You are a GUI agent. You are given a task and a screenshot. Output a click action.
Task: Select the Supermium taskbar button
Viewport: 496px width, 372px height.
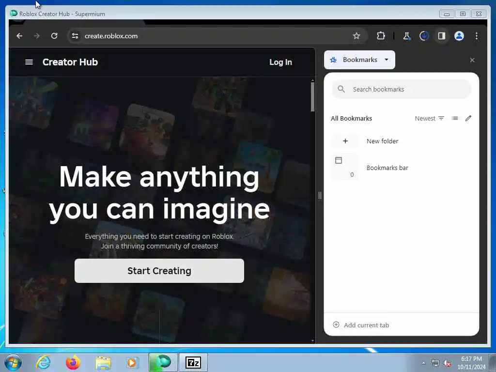(163, 362)
